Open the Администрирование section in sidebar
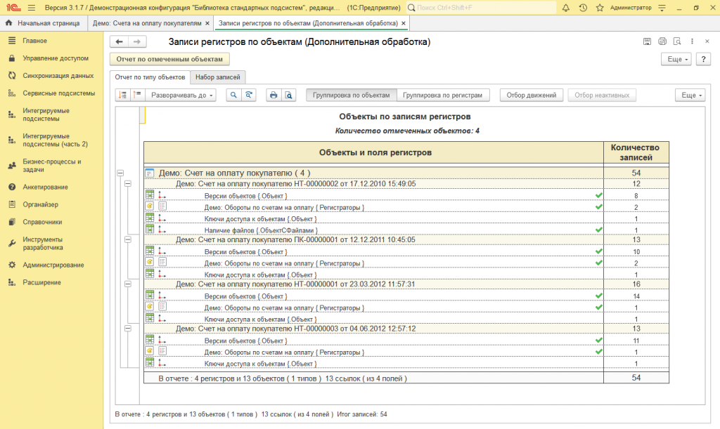The width and height of the screenshot is (720, 429). (53, 265)
